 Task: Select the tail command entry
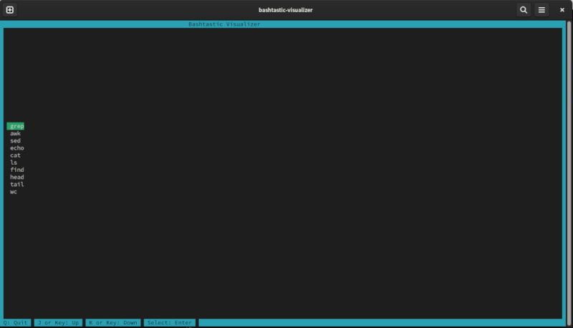point(16,185)
